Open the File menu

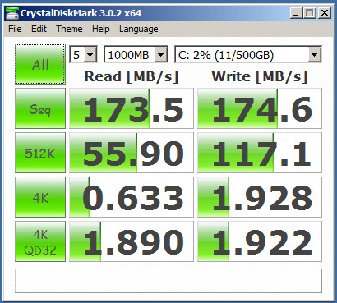pyautogui.click(x=15, y=29)
